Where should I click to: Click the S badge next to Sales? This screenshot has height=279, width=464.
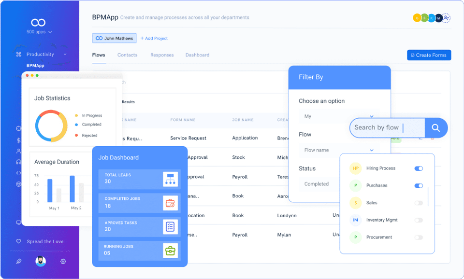(356, 203)
